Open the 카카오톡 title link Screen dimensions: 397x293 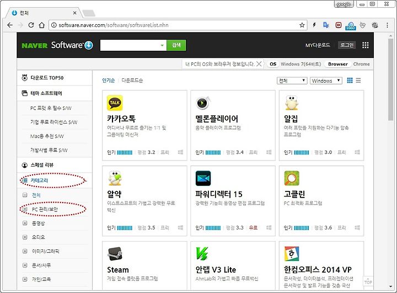tap(121, 119)
